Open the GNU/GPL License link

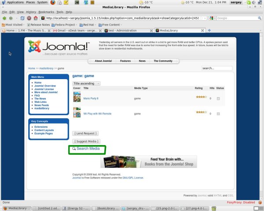(133, 178)
